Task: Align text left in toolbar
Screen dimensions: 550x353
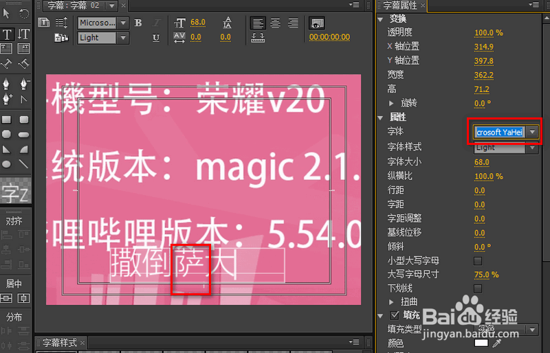Action: (x=258, y=23)
